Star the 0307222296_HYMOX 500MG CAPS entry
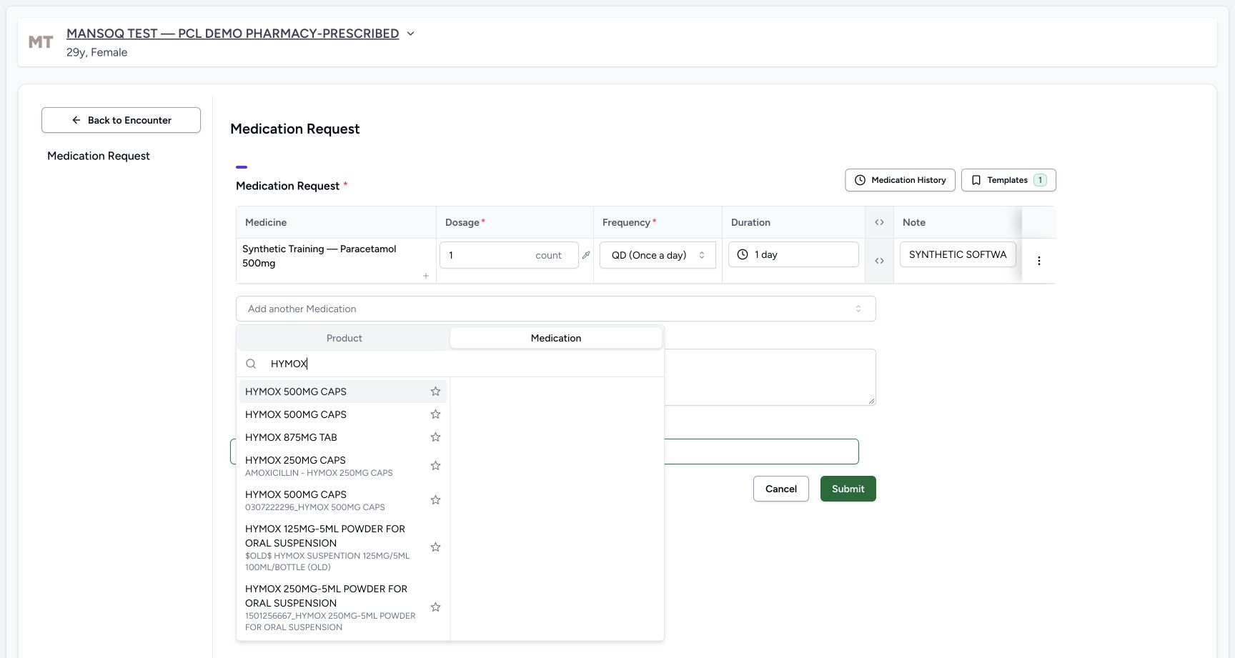This screenshot has height=658, width=1235. (x=435, y=500)
